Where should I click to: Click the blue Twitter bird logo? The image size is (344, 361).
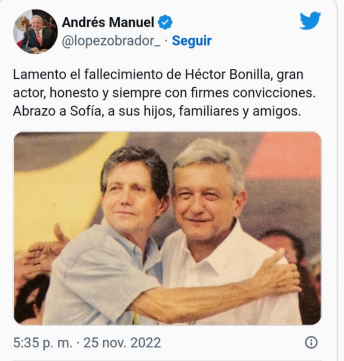(x=310, y=21)
